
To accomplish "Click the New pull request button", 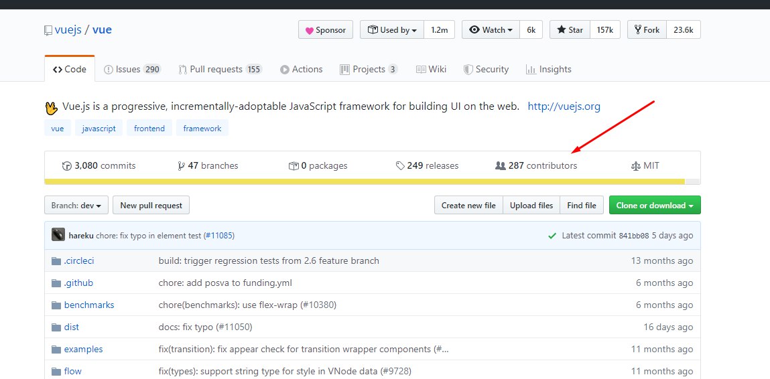I will pos(151,205).
